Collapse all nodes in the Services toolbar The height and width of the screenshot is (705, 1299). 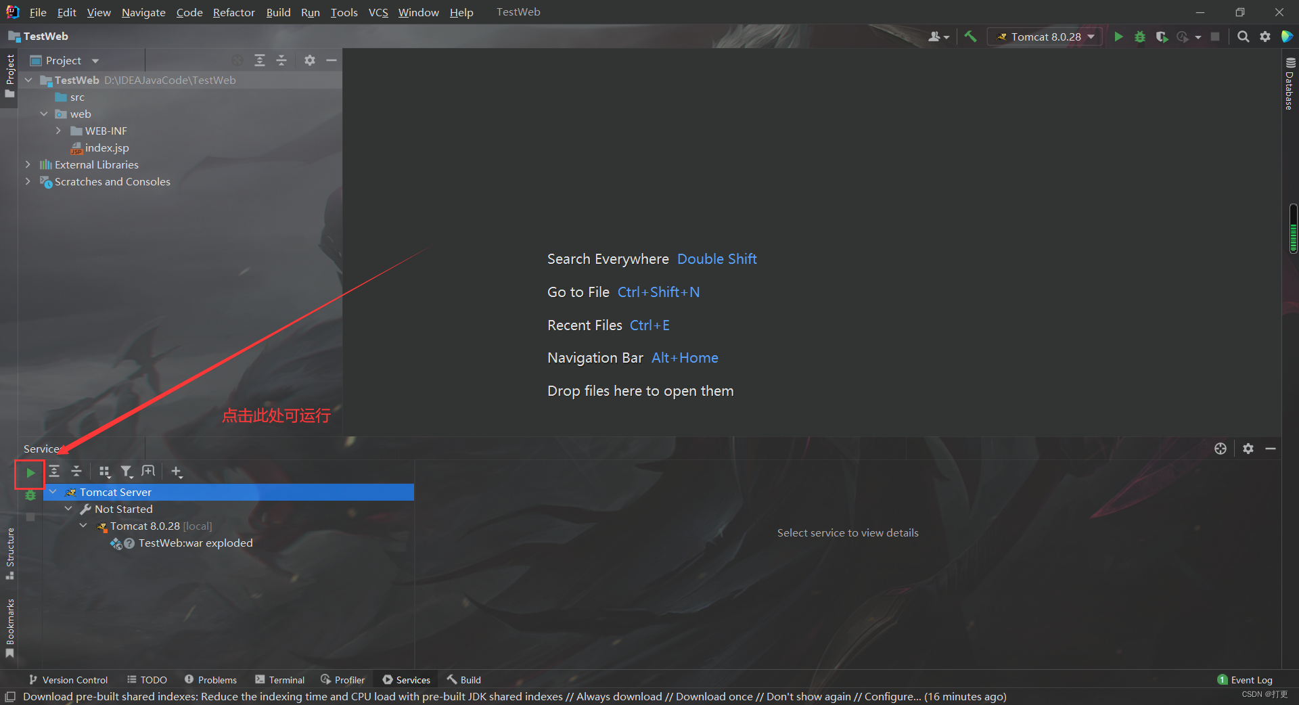(76, 472)
